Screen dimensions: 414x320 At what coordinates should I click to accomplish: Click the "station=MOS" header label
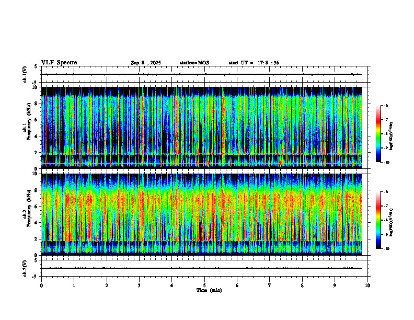(194, 63)
